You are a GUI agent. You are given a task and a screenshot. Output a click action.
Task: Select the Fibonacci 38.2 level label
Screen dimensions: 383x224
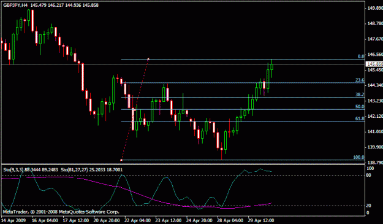pyautogui.click(x=360, y=95)
